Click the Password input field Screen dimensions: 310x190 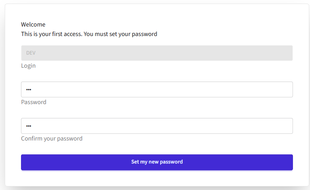click(157, 89)
